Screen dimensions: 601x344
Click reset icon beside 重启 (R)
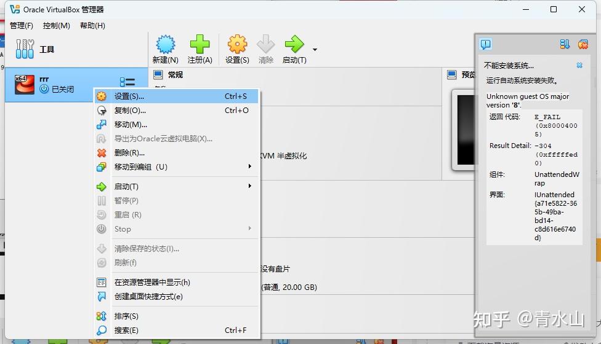[x=102, y=215]
